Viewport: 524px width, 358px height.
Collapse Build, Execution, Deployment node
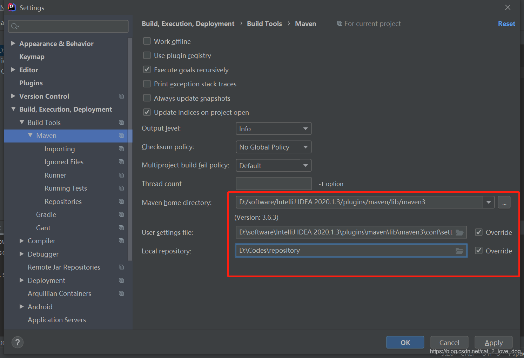13,109
